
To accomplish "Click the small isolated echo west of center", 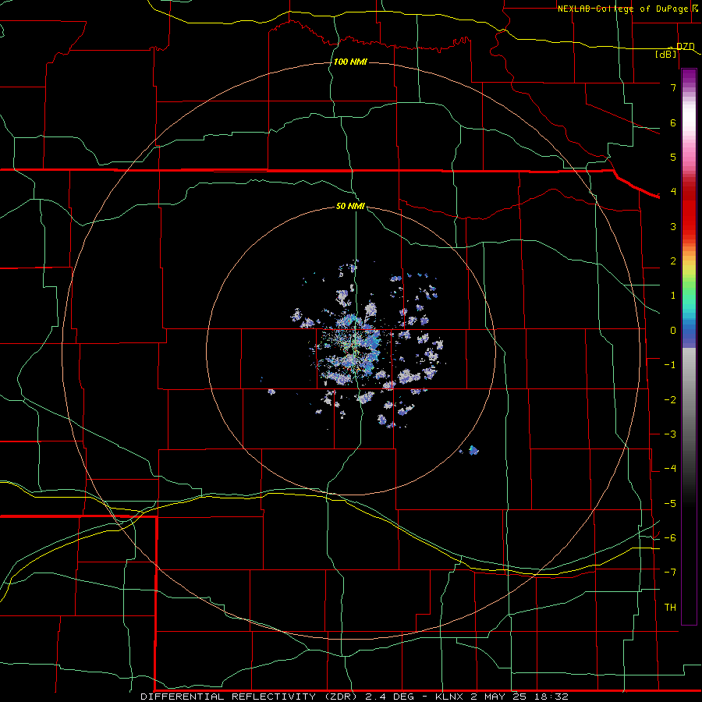I will tap(271, 392).
